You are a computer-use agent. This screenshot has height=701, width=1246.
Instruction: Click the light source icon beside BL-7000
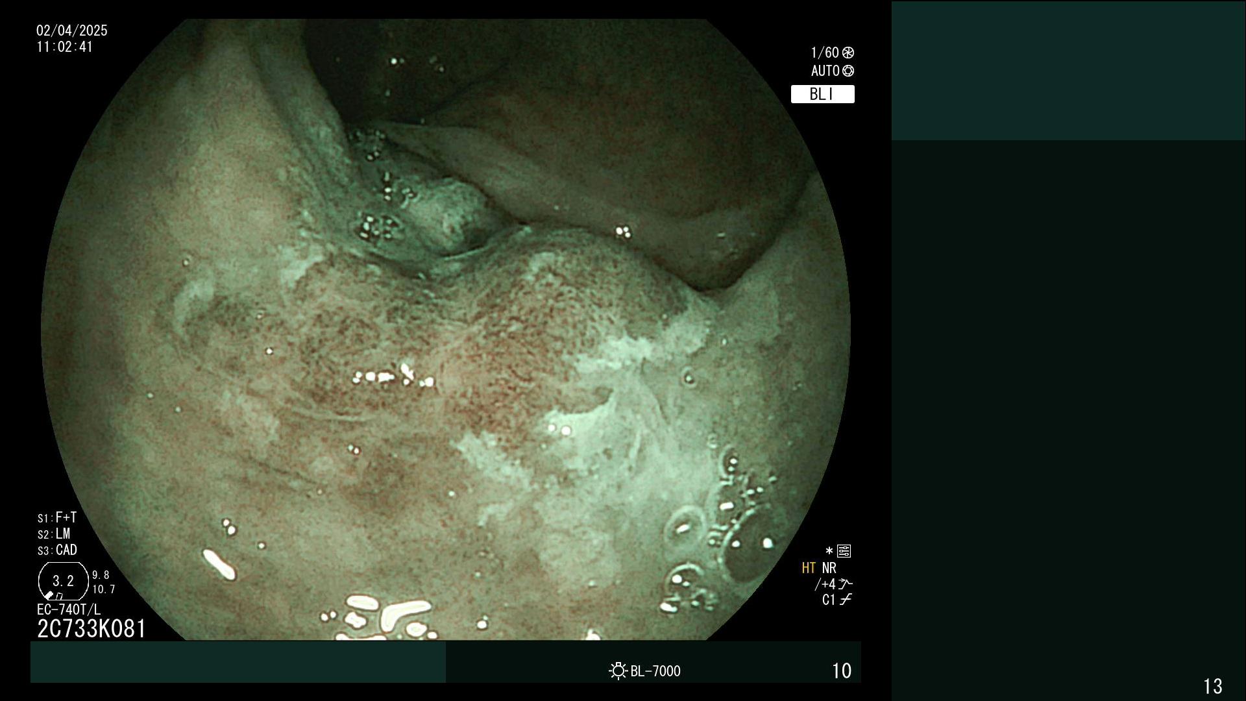click(618, 670)
